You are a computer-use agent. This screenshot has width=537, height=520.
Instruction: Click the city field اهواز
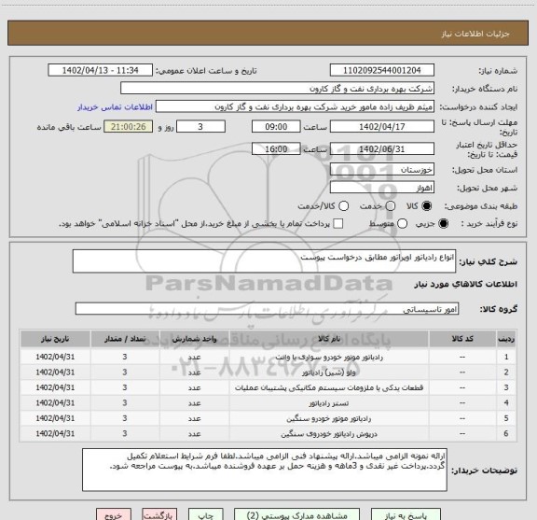pyautogui.click(x=382, y=188)
